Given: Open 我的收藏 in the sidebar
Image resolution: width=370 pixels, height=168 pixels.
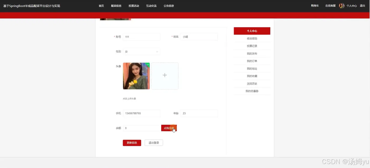Looking at the screenshot, I should pos(252,76).
